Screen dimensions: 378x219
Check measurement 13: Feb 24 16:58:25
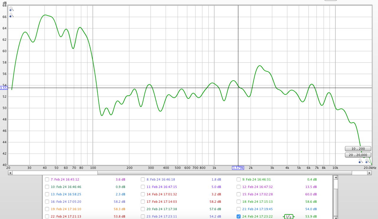tap(47, 194)
